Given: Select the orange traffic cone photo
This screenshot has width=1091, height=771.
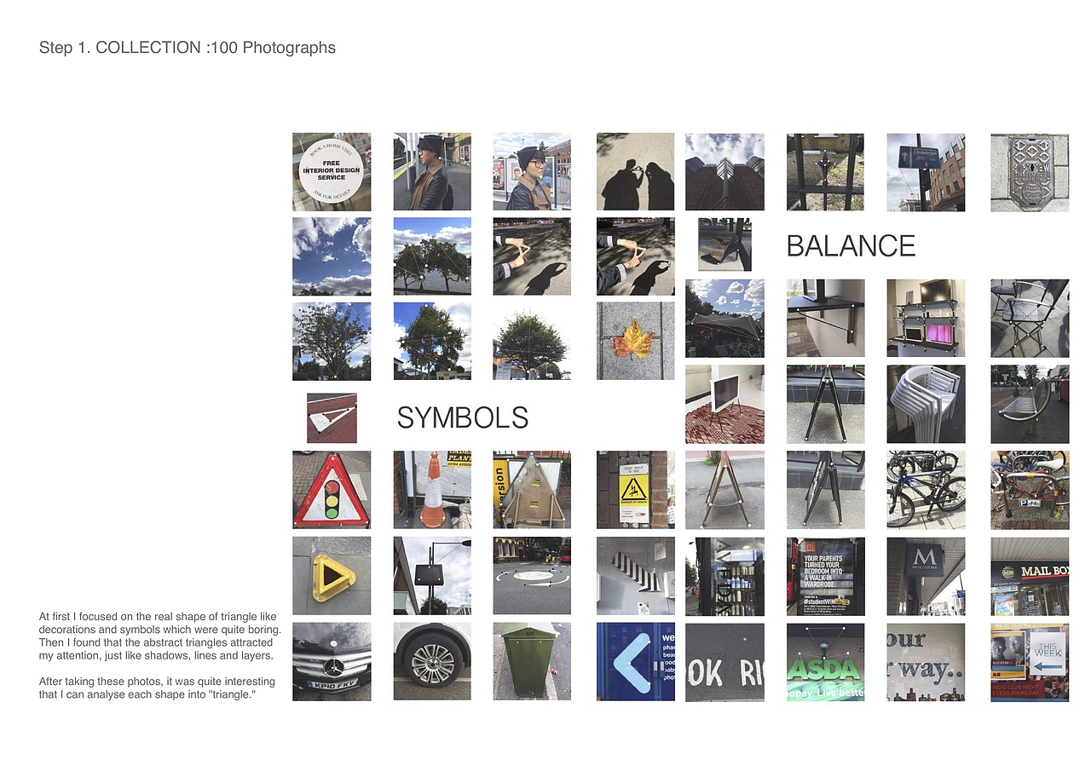Looking at the screenshot, I should [x=432, y=490].
